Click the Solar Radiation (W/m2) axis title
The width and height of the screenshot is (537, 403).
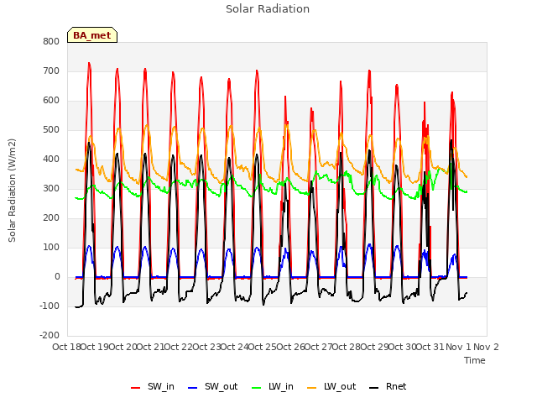coord(12,191)
